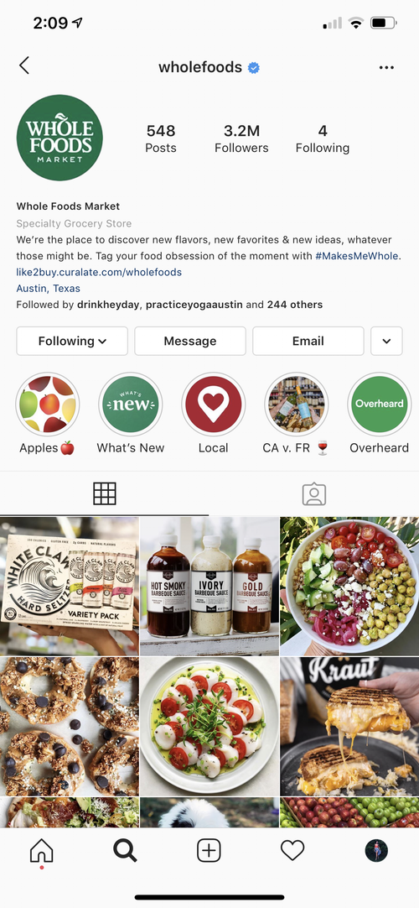Open the Local story highlight

(213, 404)
